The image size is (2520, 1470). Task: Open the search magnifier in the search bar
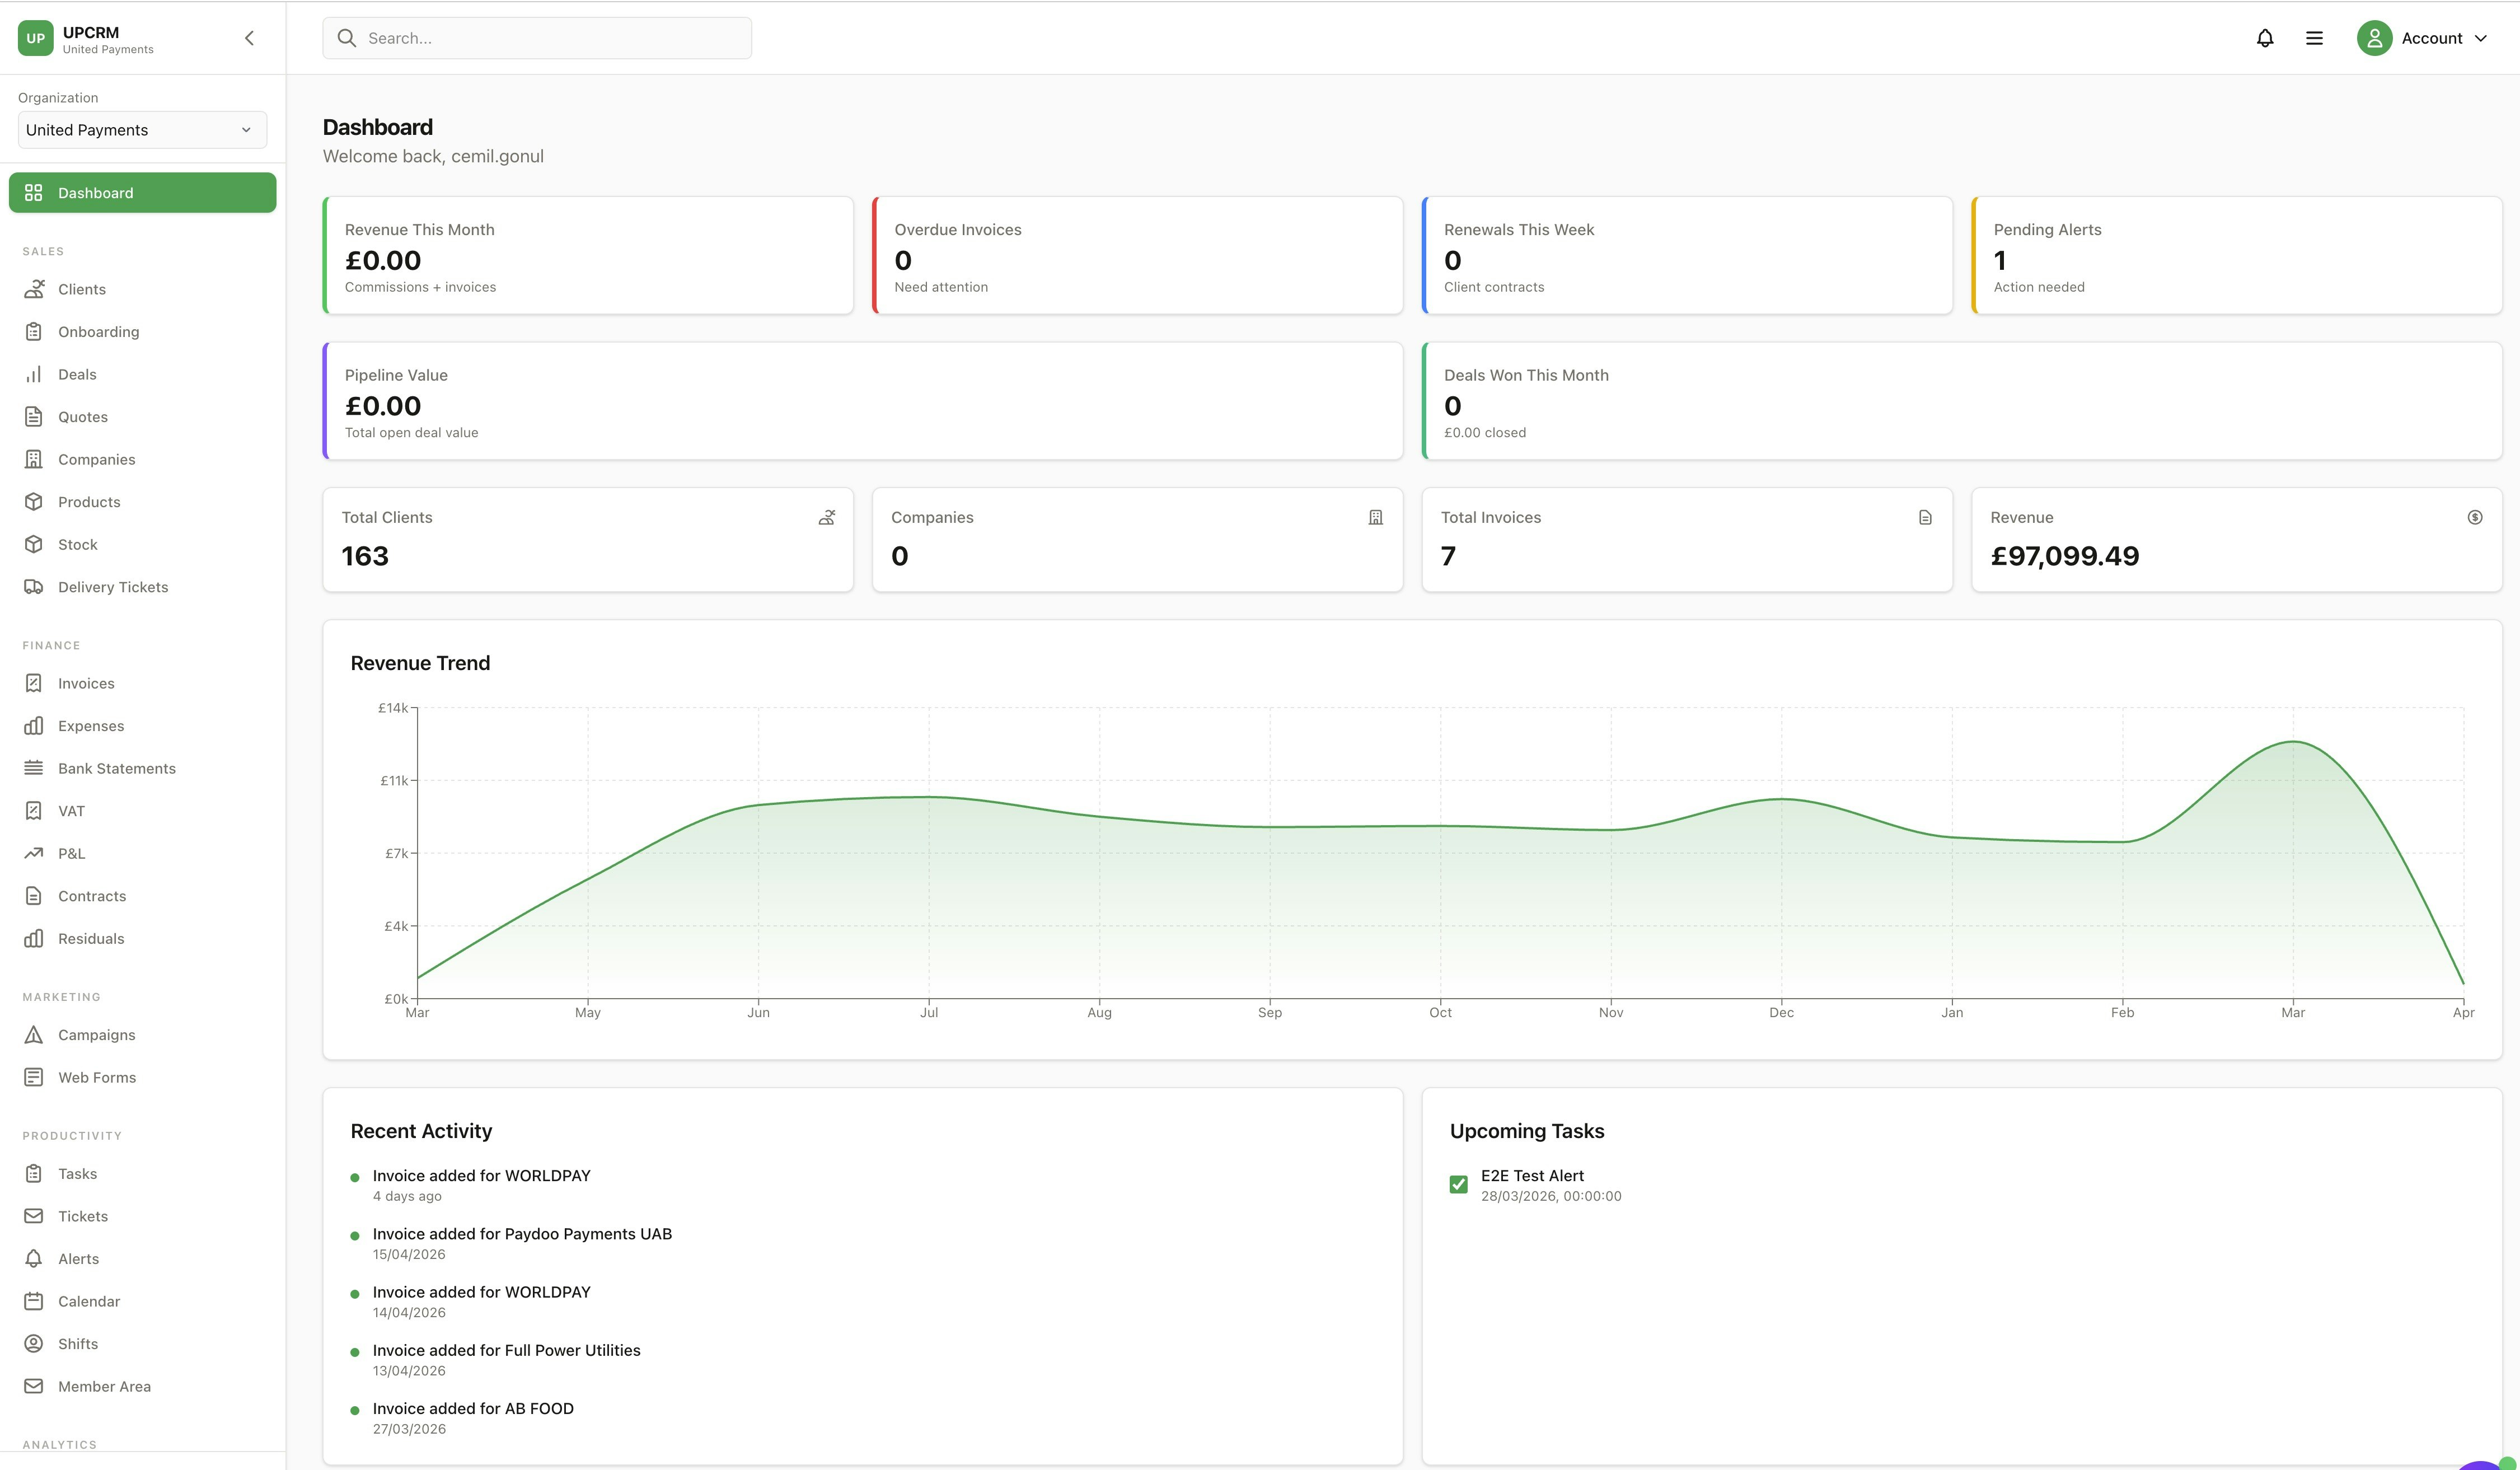tap(347, 37)
